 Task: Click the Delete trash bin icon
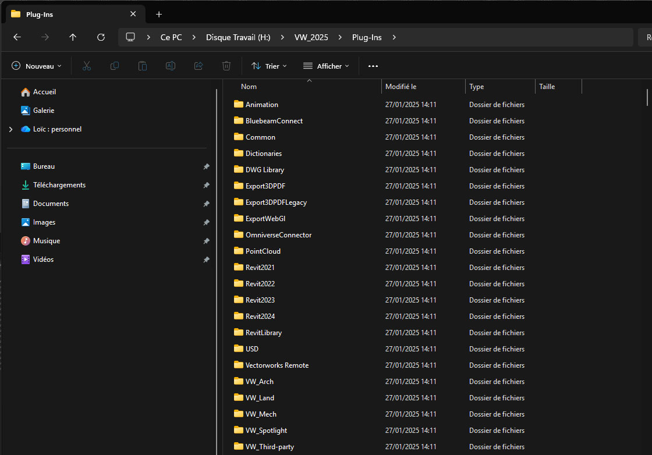pos(226,66)
